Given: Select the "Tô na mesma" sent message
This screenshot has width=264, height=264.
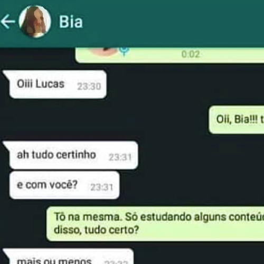Looking at the screenshot, I should 155,224.
